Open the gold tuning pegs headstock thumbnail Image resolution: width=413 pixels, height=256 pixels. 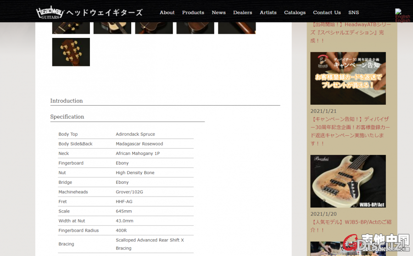71,52
